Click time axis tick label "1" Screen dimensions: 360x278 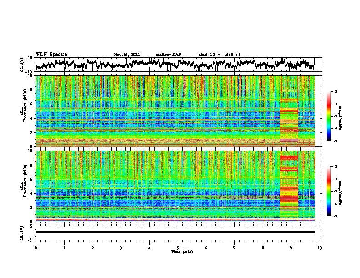point(64,248)
